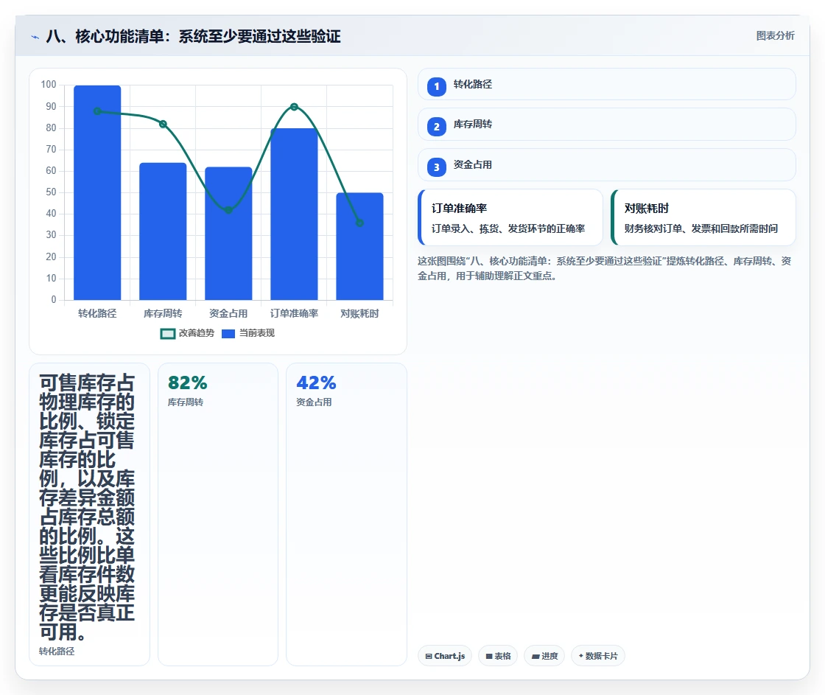Click the 进度 tag
825x695 pixels.
coord(544,656)
